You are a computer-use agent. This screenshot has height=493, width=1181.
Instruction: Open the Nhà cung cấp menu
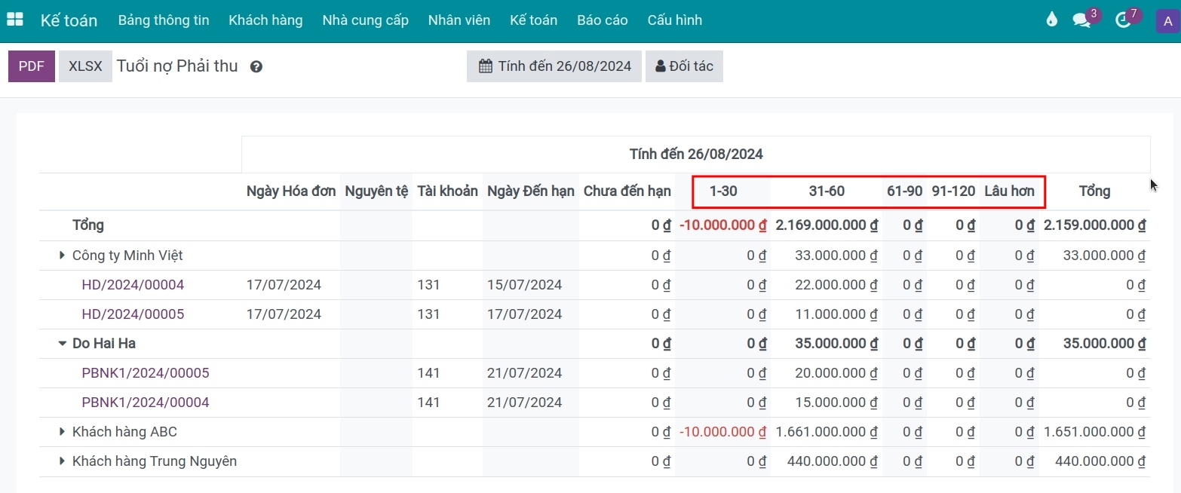click(x=365, y=20)
